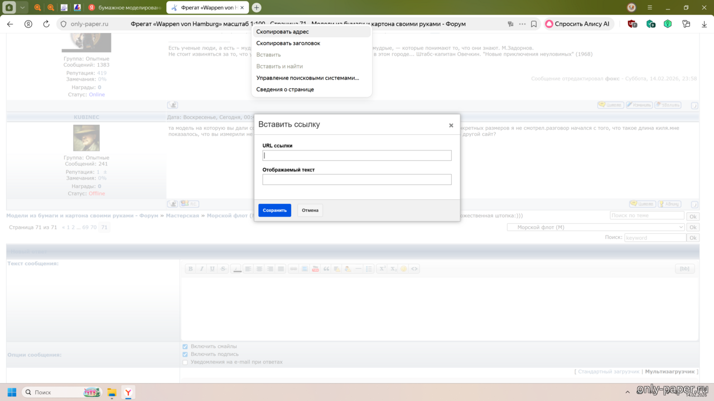The image size is (714, 401).
Task: Click the browser back arrow
Action: 10,24
